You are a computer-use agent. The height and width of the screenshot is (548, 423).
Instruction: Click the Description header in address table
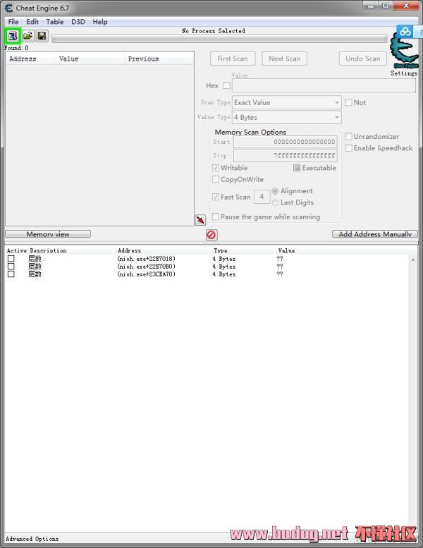[48, 250]
